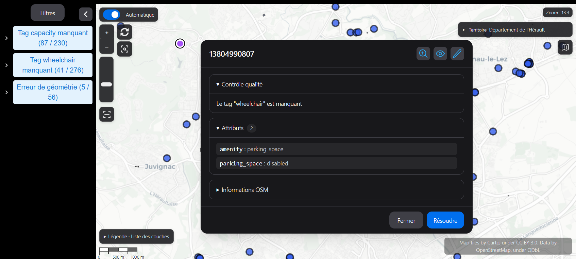Zoom in with the plus button

[107, 33]
